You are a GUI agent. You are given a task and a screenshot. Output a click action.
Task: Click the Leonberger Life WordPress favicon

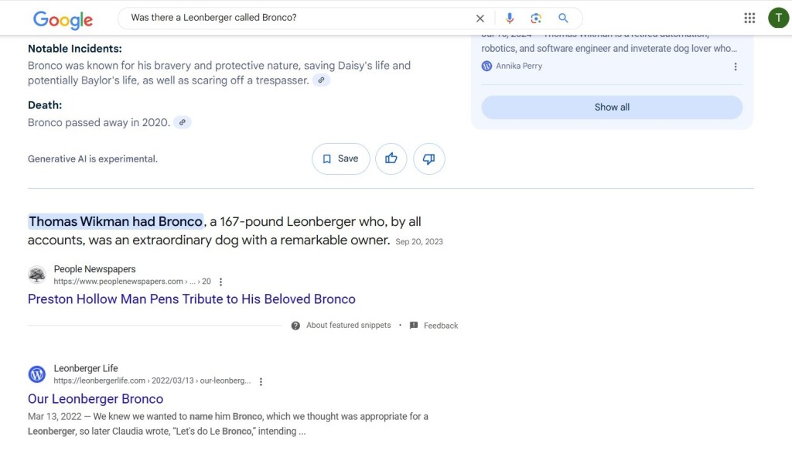(36, 374)
